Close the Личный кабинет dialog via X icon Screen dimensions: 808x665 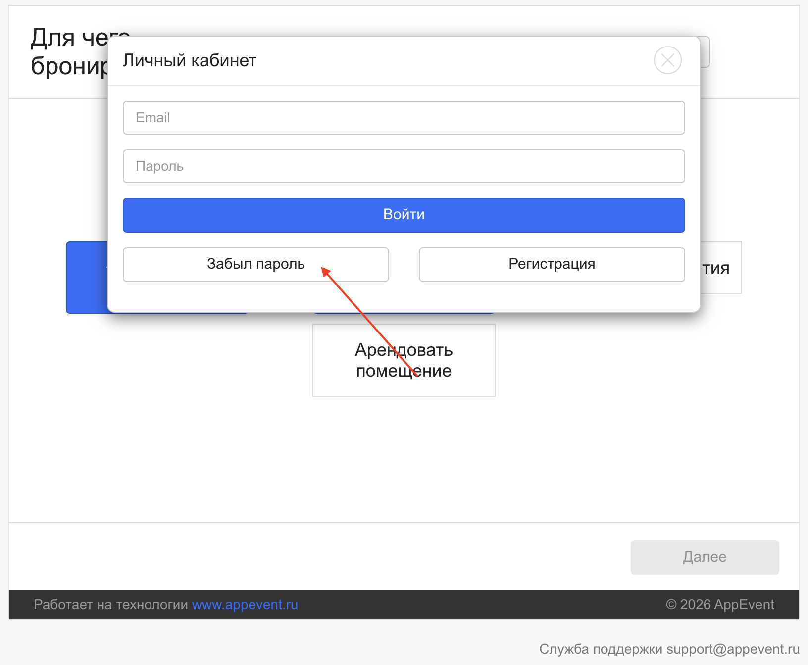pos(667,60)
